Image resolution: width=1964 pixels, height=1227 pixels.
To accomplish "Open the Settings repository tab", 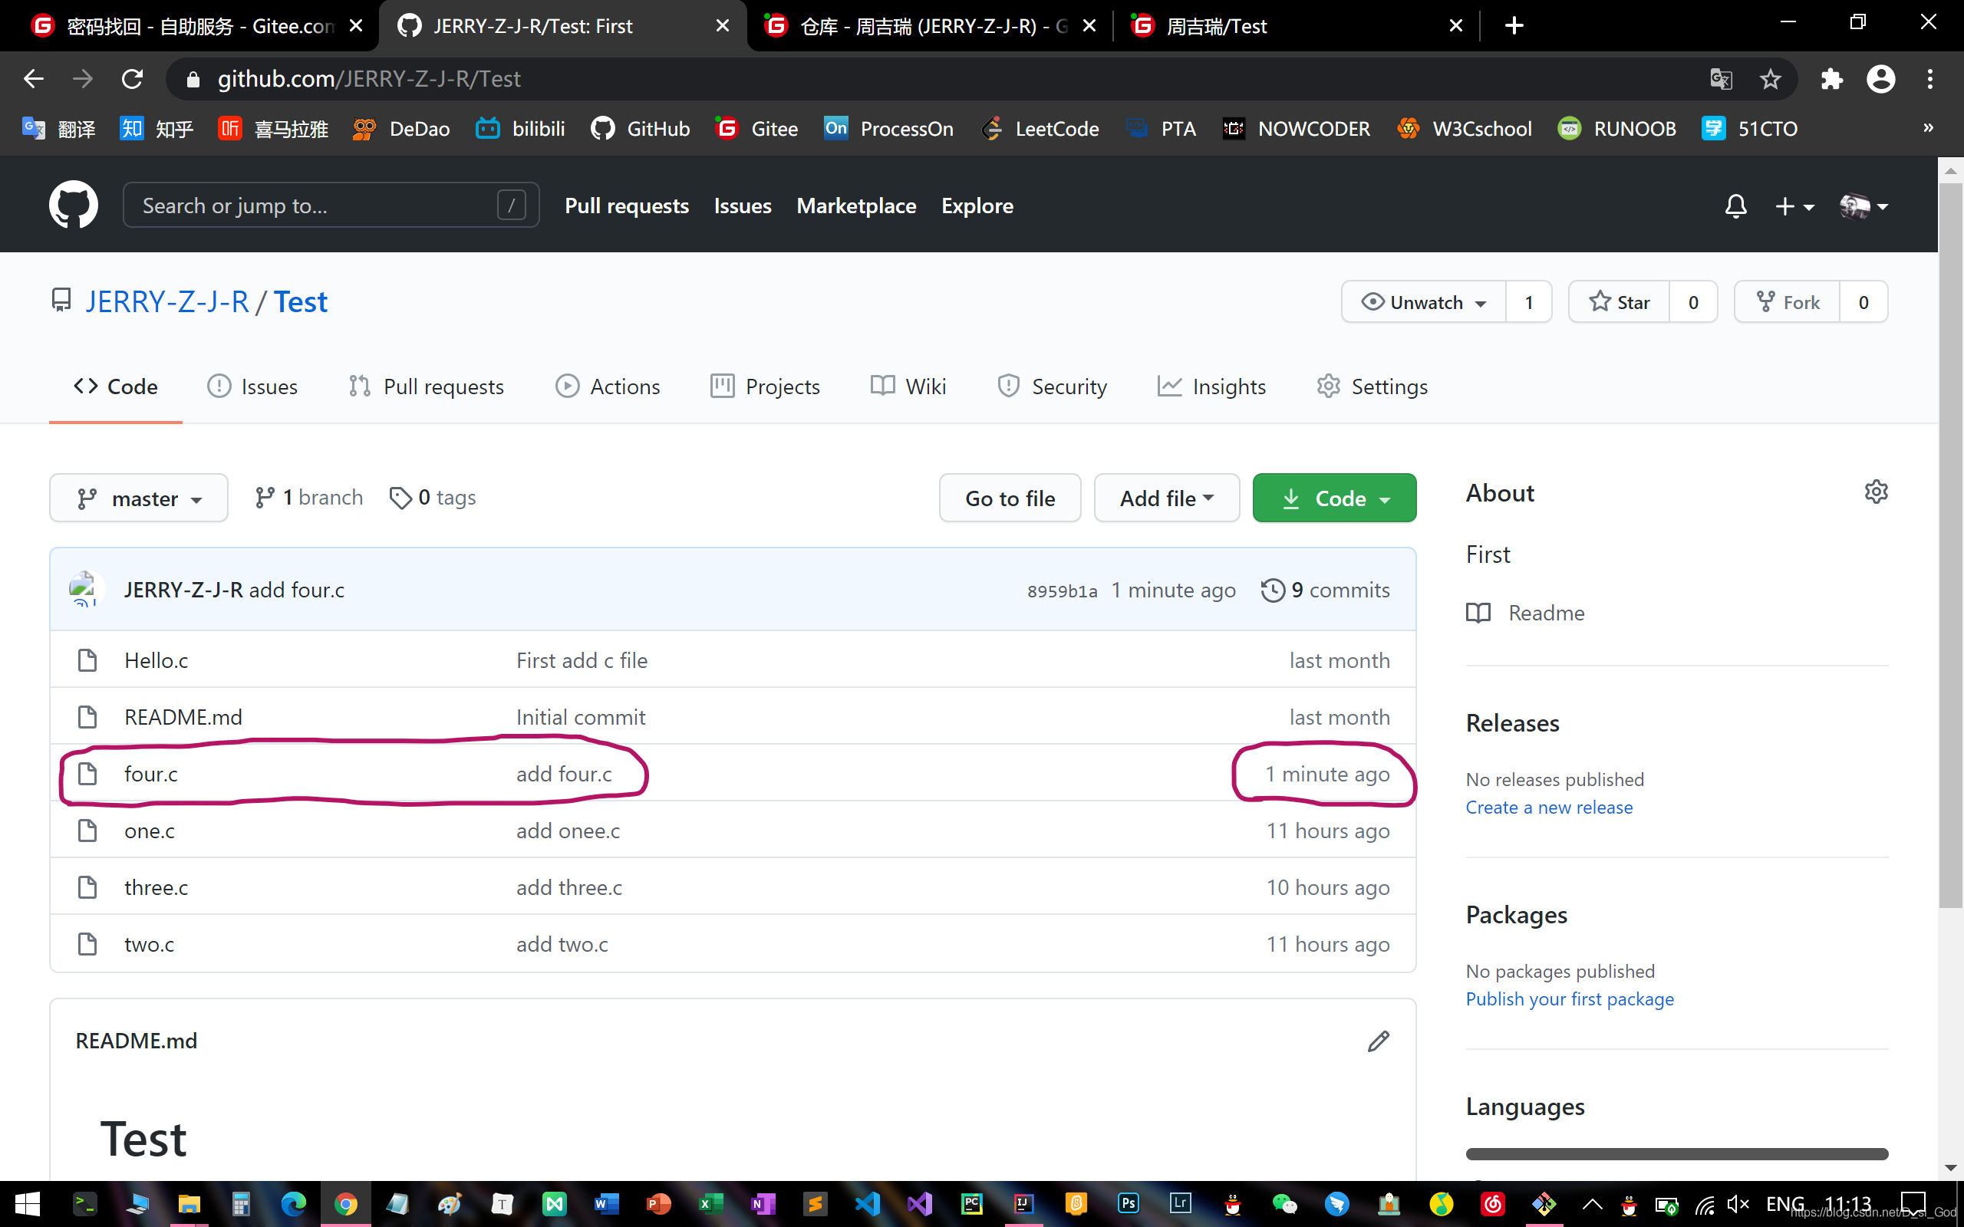I will coord(1372,387).
